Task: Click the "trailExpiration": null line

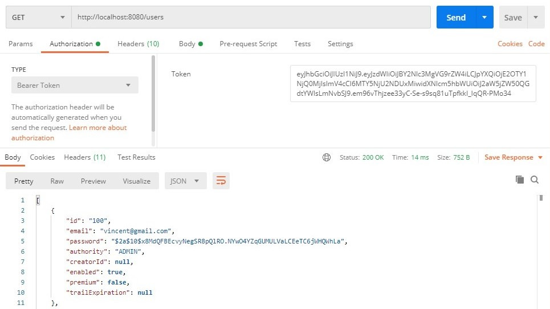Action: tap(109, 292)
